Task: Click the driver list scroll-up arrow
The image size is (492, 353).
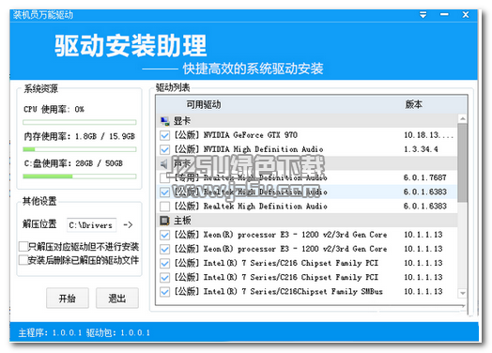Action: 462,118
